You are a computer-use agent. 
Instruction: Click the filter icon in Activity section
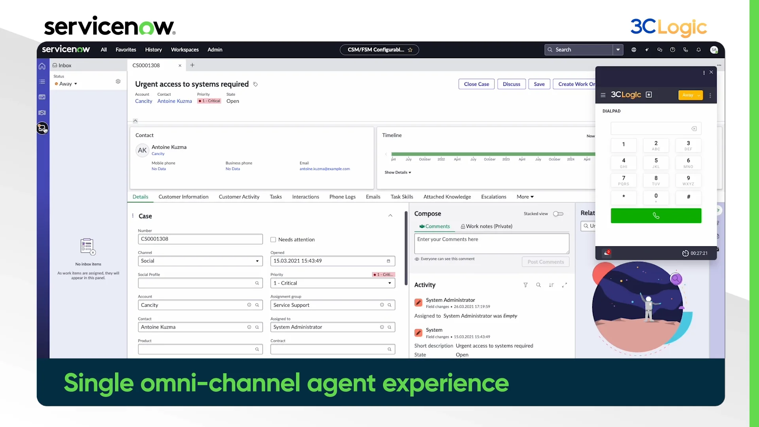[525, 285]
